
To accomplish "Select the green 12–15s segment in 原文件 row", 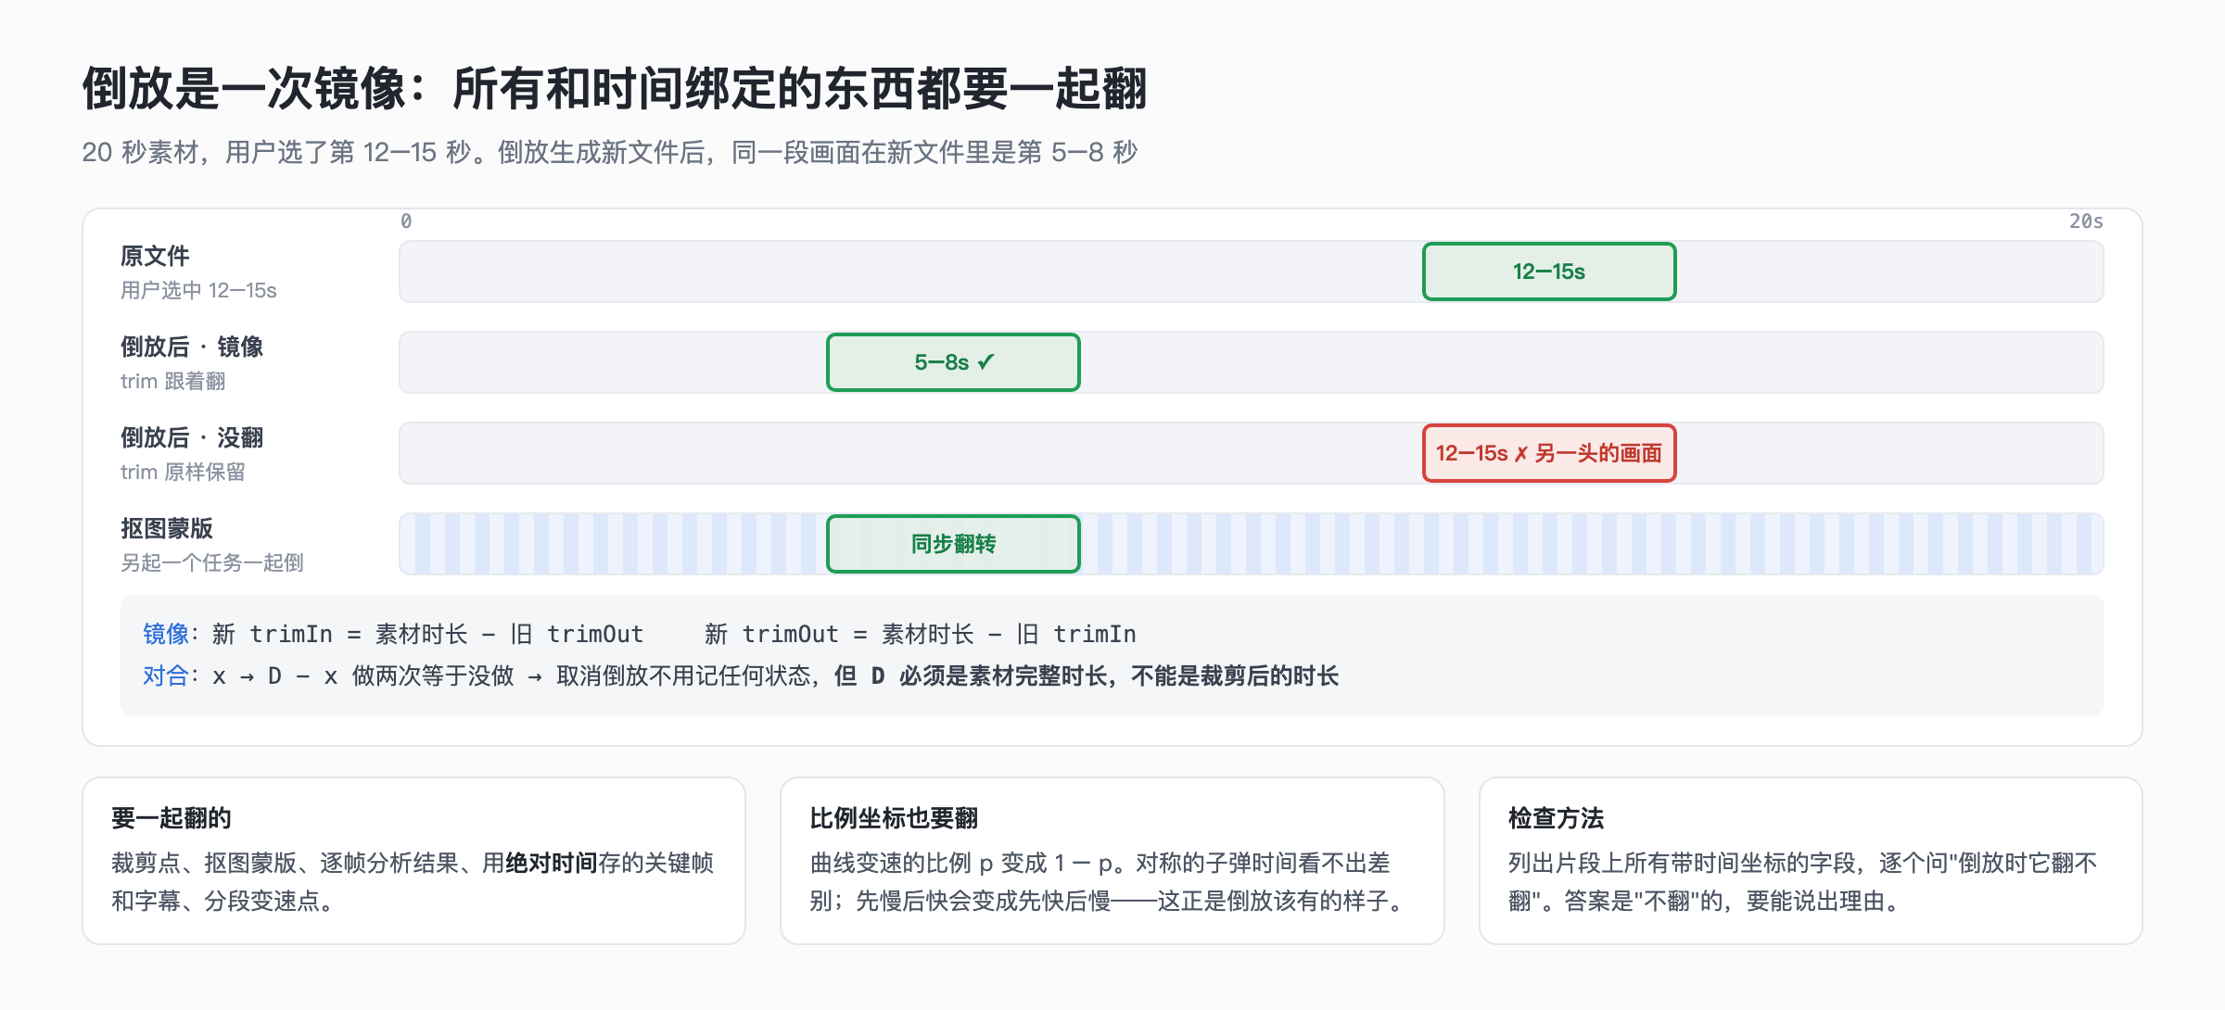I will [1549, 271].
